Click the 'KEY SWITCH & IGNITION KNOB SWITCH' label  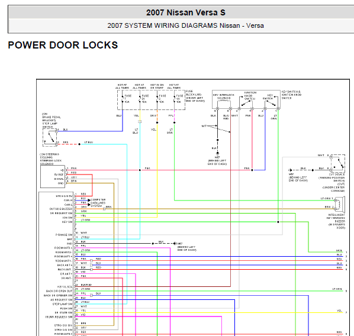coord(291,95)
